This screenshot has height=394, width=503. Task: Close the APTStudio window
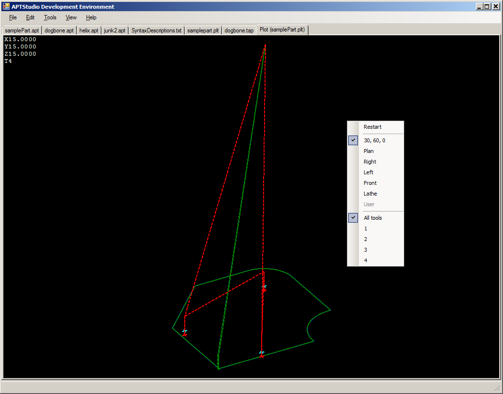click(496, 6)
